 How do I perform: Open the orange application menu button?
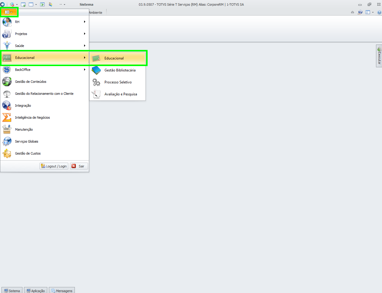coord(9,12)
